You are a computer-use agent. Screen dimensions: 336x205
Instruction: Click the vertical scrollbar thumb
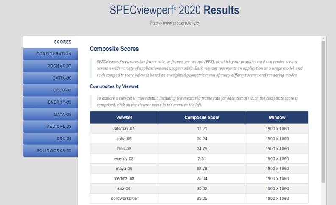click(x=323, y=111)
